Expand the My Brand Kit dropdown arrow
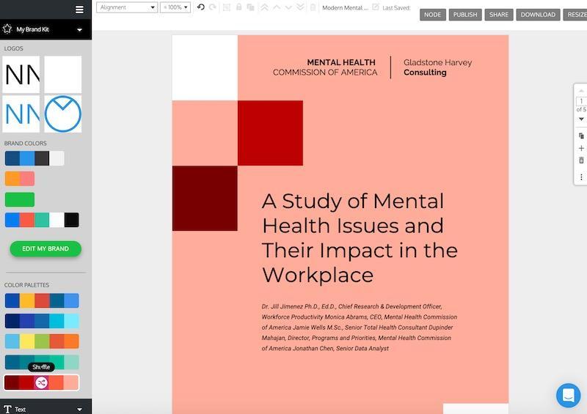 coord(79,29)
